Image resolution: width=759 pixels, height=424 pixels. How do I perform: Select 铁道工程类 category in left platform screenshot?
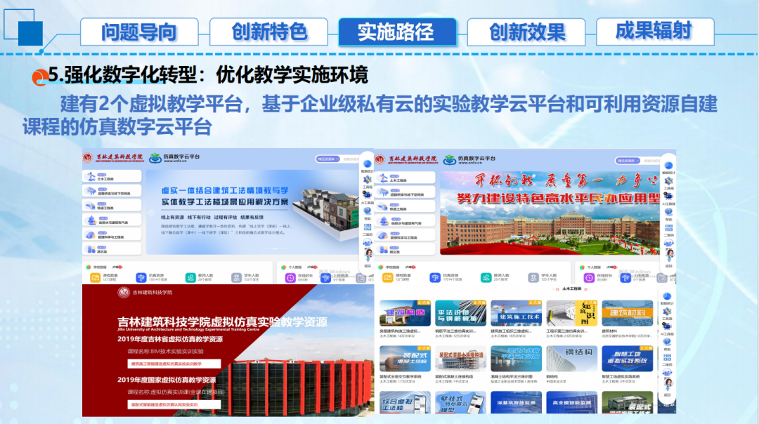click(x=112, y=206)
